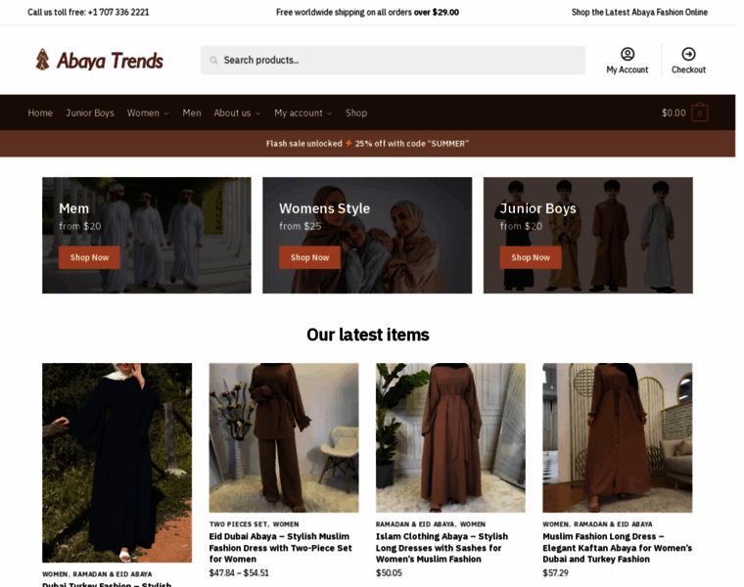Click the $47.84 – $54.51 price range
This screenshot has height=587, width=744.
[239, 572]
